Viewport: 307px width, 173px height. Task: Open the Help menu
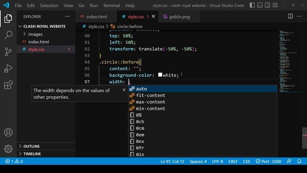coord(130,5)
